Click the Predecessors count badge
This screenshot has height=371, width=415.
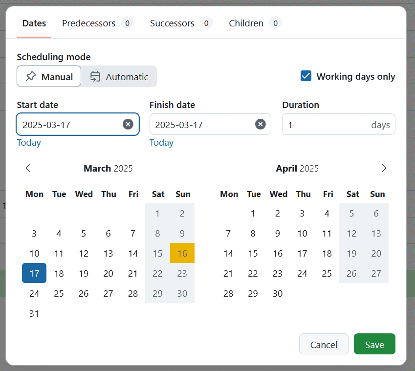[127, 23]
